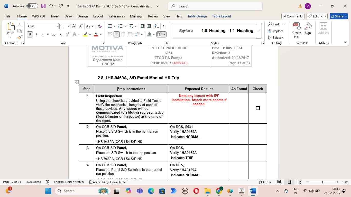The width and height of the screenshot is (351, 197).
Task: Apply the yellow text highlight color
Action: tap(86, 34)
